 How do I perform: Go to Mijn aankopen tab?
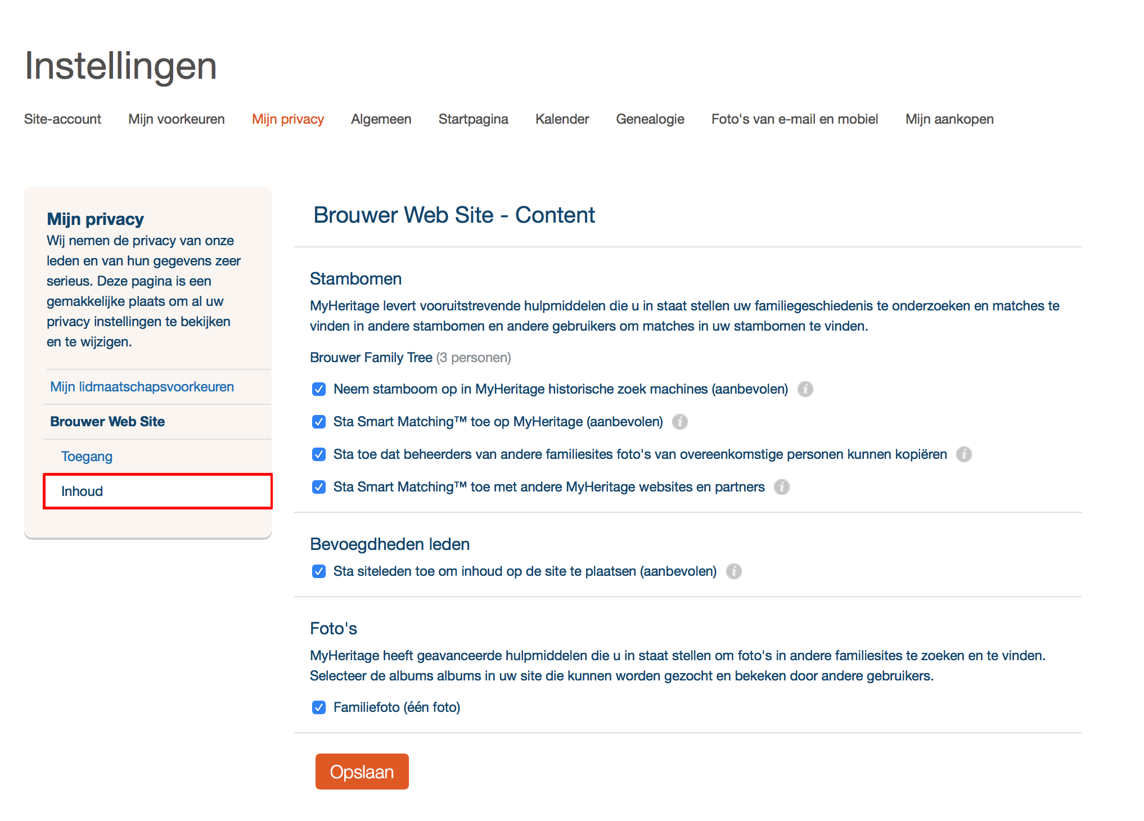click(x=949, y=119)
